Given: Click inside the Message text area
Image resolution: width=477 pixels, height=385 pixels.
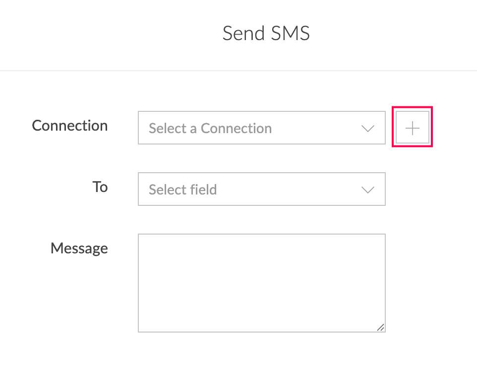Looking at the screenshot, I should pyautogui.click(x=262, y=283).
